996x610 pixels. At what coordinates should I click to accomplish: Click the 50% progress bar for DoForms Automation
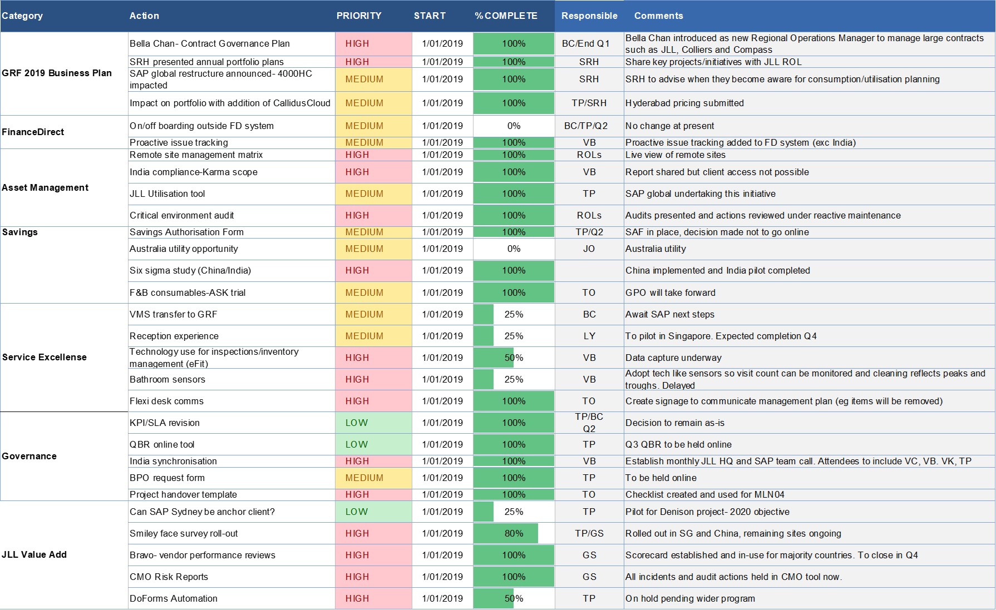coord(494,598)
